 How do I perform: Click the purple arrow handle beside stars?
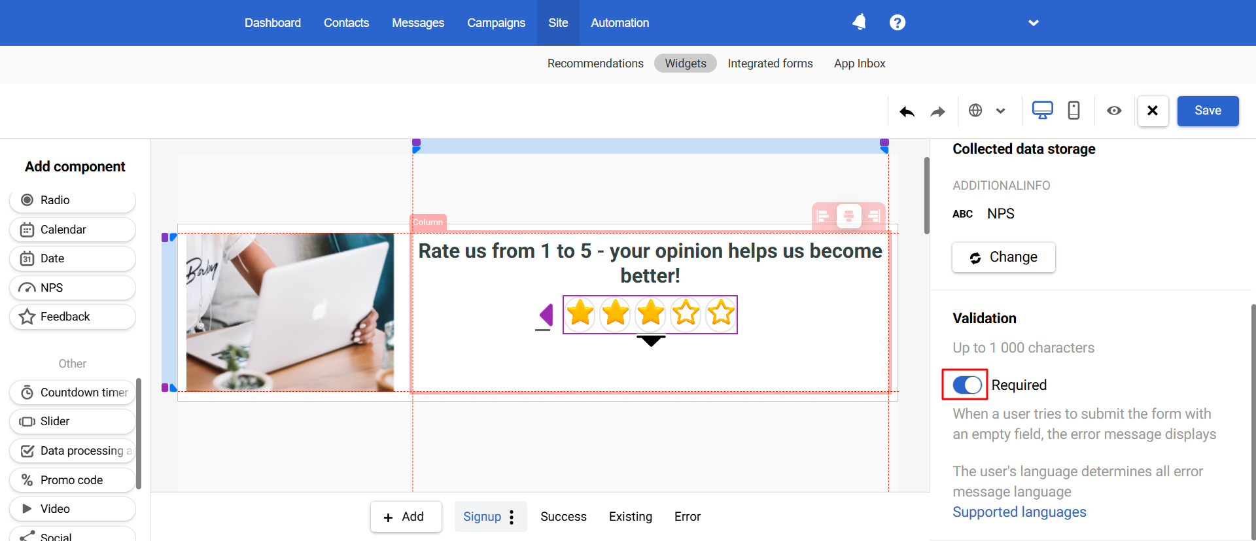[x=546, y=315]
